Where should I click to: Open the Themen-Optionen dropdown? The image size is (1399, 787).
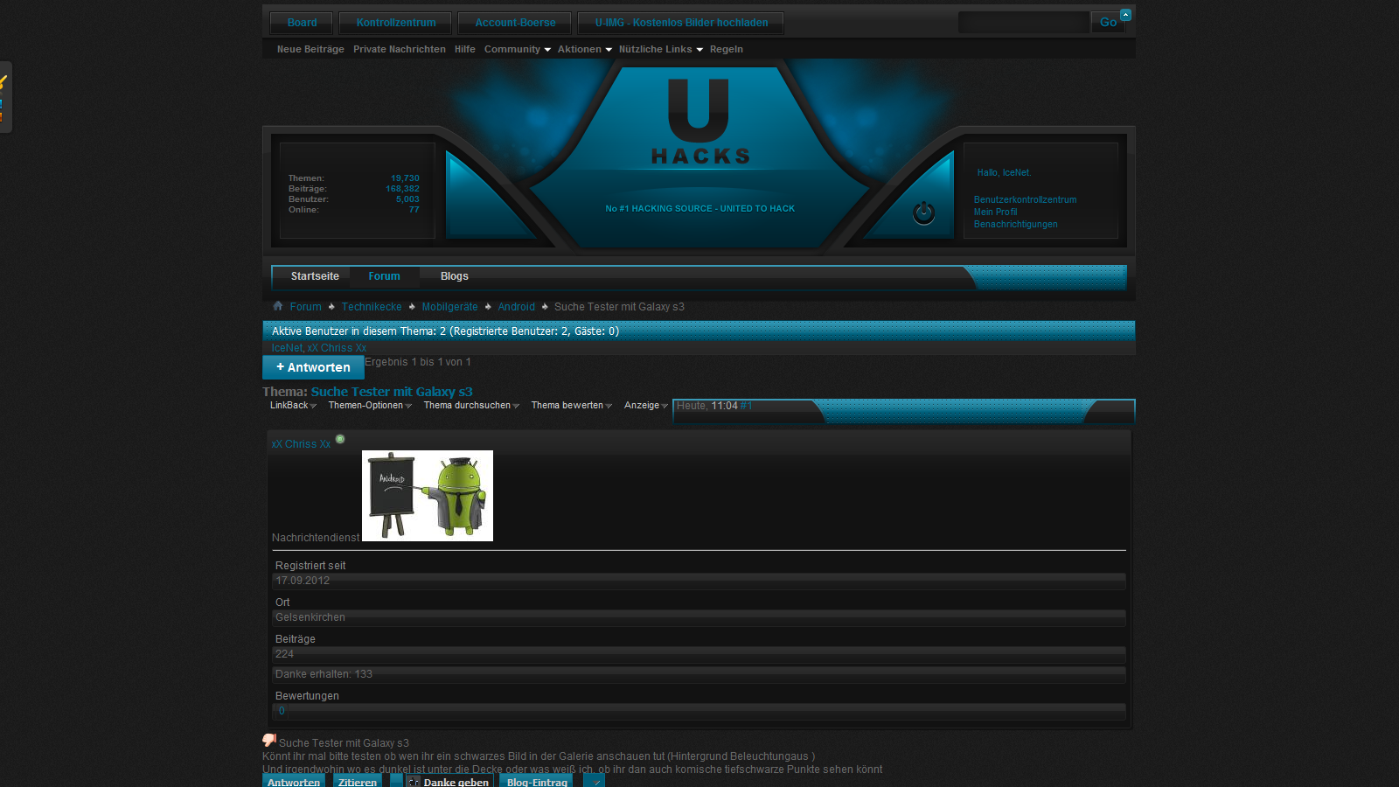click(370, 406)
